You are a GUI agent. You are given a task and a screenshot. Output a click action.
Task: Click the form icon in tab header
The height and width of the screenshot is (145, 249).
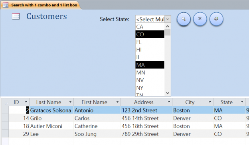tap(6, 5)
